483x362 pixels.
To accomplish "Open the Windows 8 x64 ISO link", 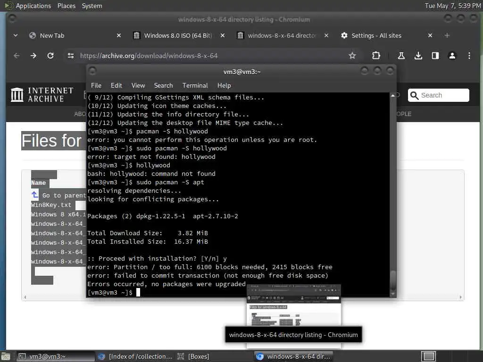I will point(58,214).
